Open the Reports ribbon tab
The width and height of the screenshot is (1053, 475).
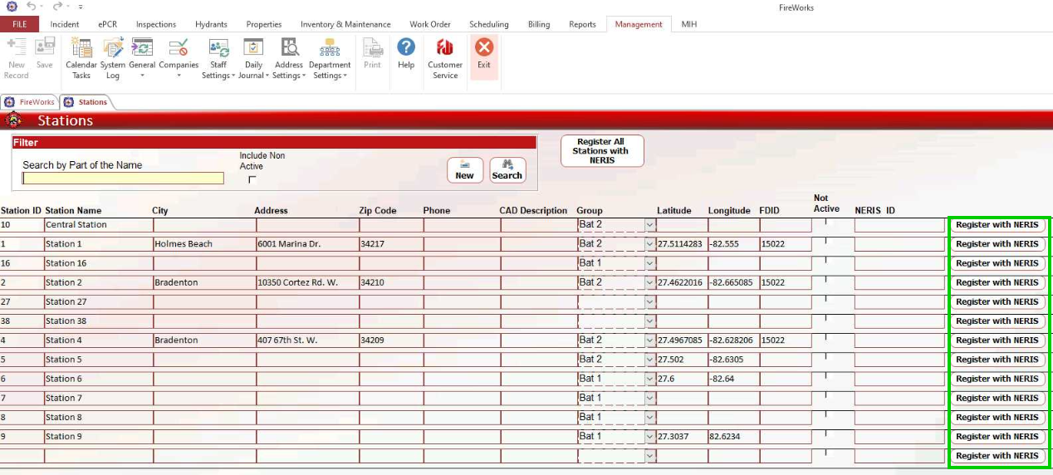tap(582, 24)
